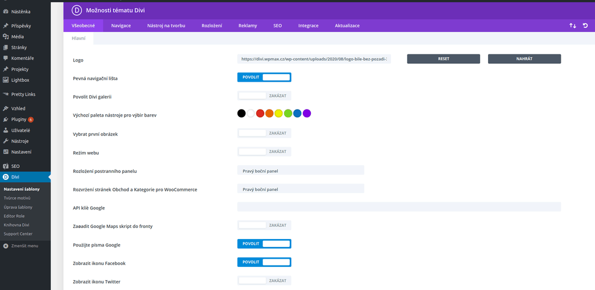Select the blue palette color swatch

(x=297, y=113)
